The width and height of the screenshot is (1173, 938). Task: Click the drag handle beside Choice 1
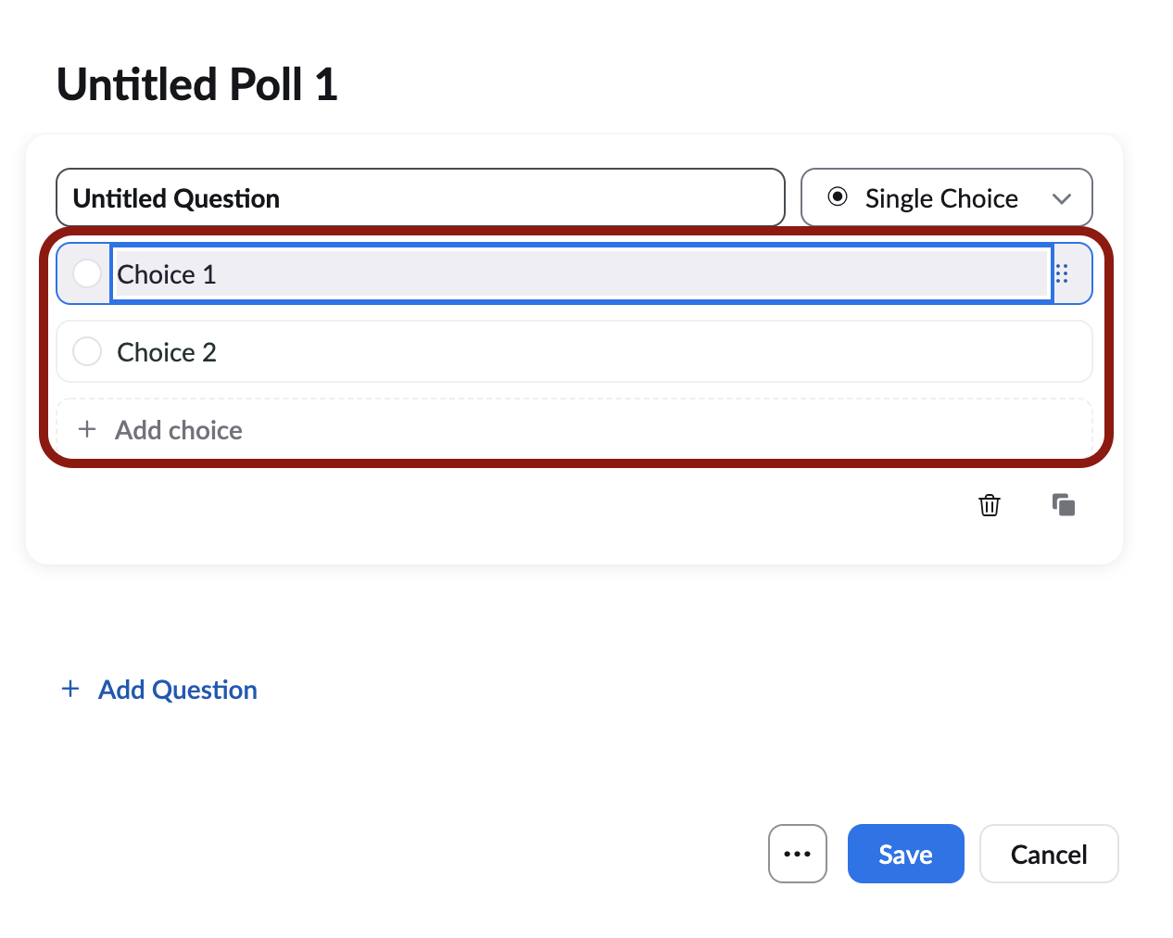(x=1062, y=273)
